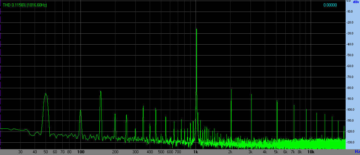Click the 500 Hz frequency axis label
Viewport: 360px width, 155px height.
(x=161, y=152)
